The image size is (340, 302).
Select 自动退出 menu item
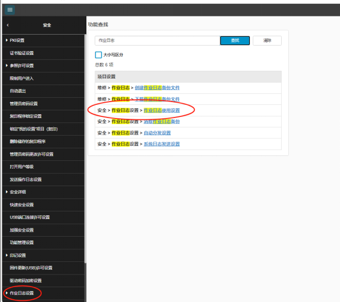pos(18,91)
